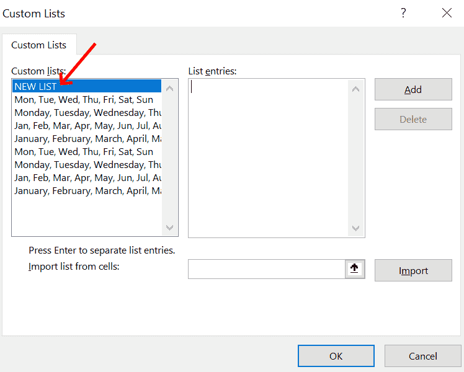
Task: Select the Custom Lists tab
Action: [x=38, y=45]
